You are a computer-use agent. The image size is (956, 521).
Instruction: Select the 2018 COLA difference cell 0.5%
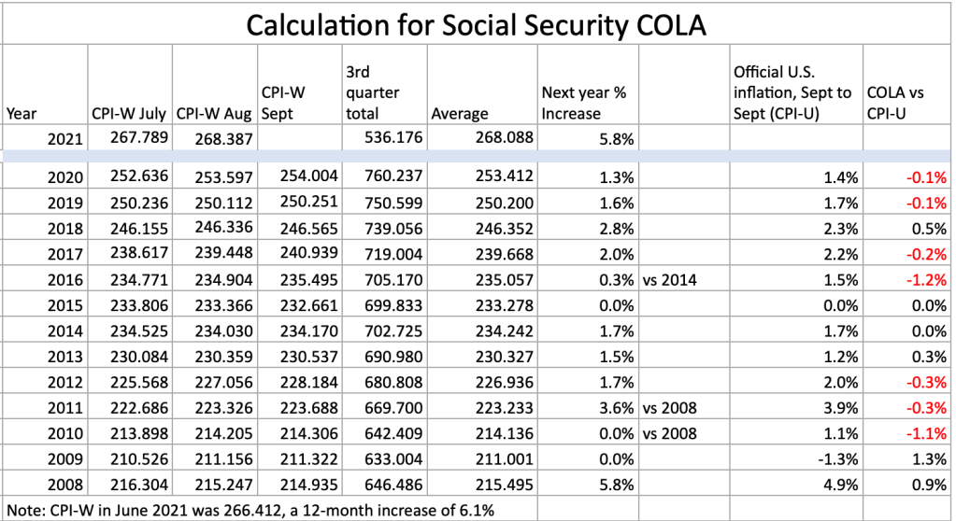coord(931,229)
